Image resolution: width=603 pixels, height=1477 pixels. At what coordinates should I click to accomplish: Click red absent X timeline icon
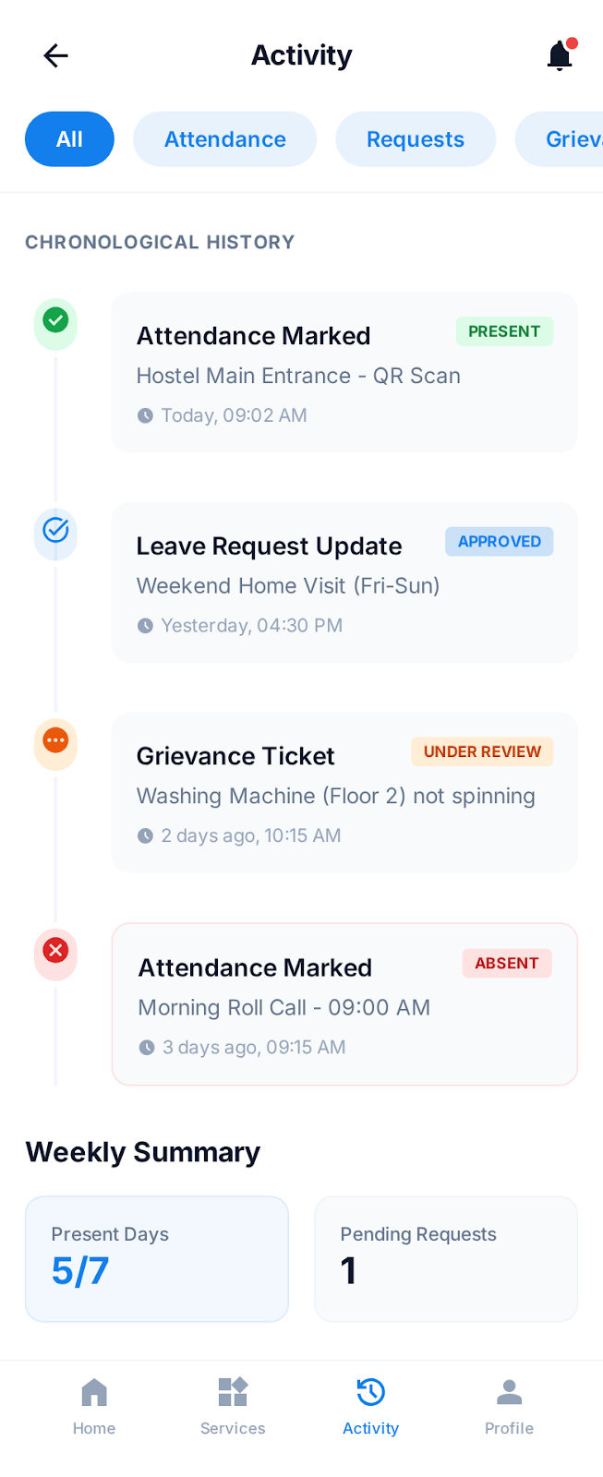pos(55,950)
